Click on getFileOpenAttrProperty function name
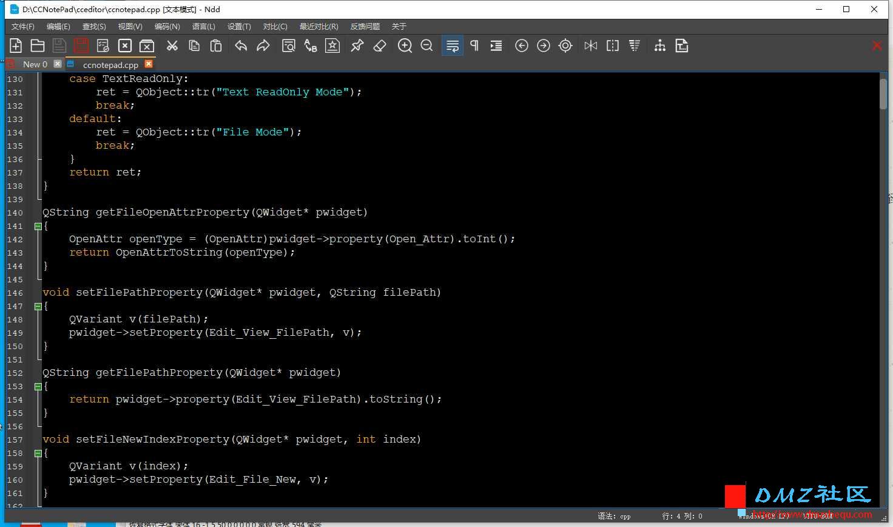The image size is (893, 527). click(x=172, y=212)
